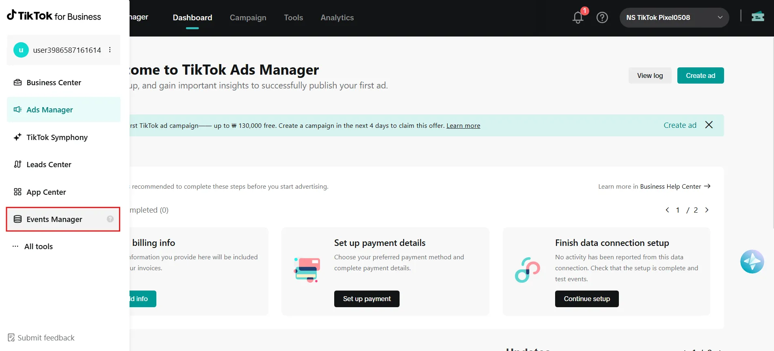
Task: Click the help icon next to Events Manager
Action: click(110, 219)
